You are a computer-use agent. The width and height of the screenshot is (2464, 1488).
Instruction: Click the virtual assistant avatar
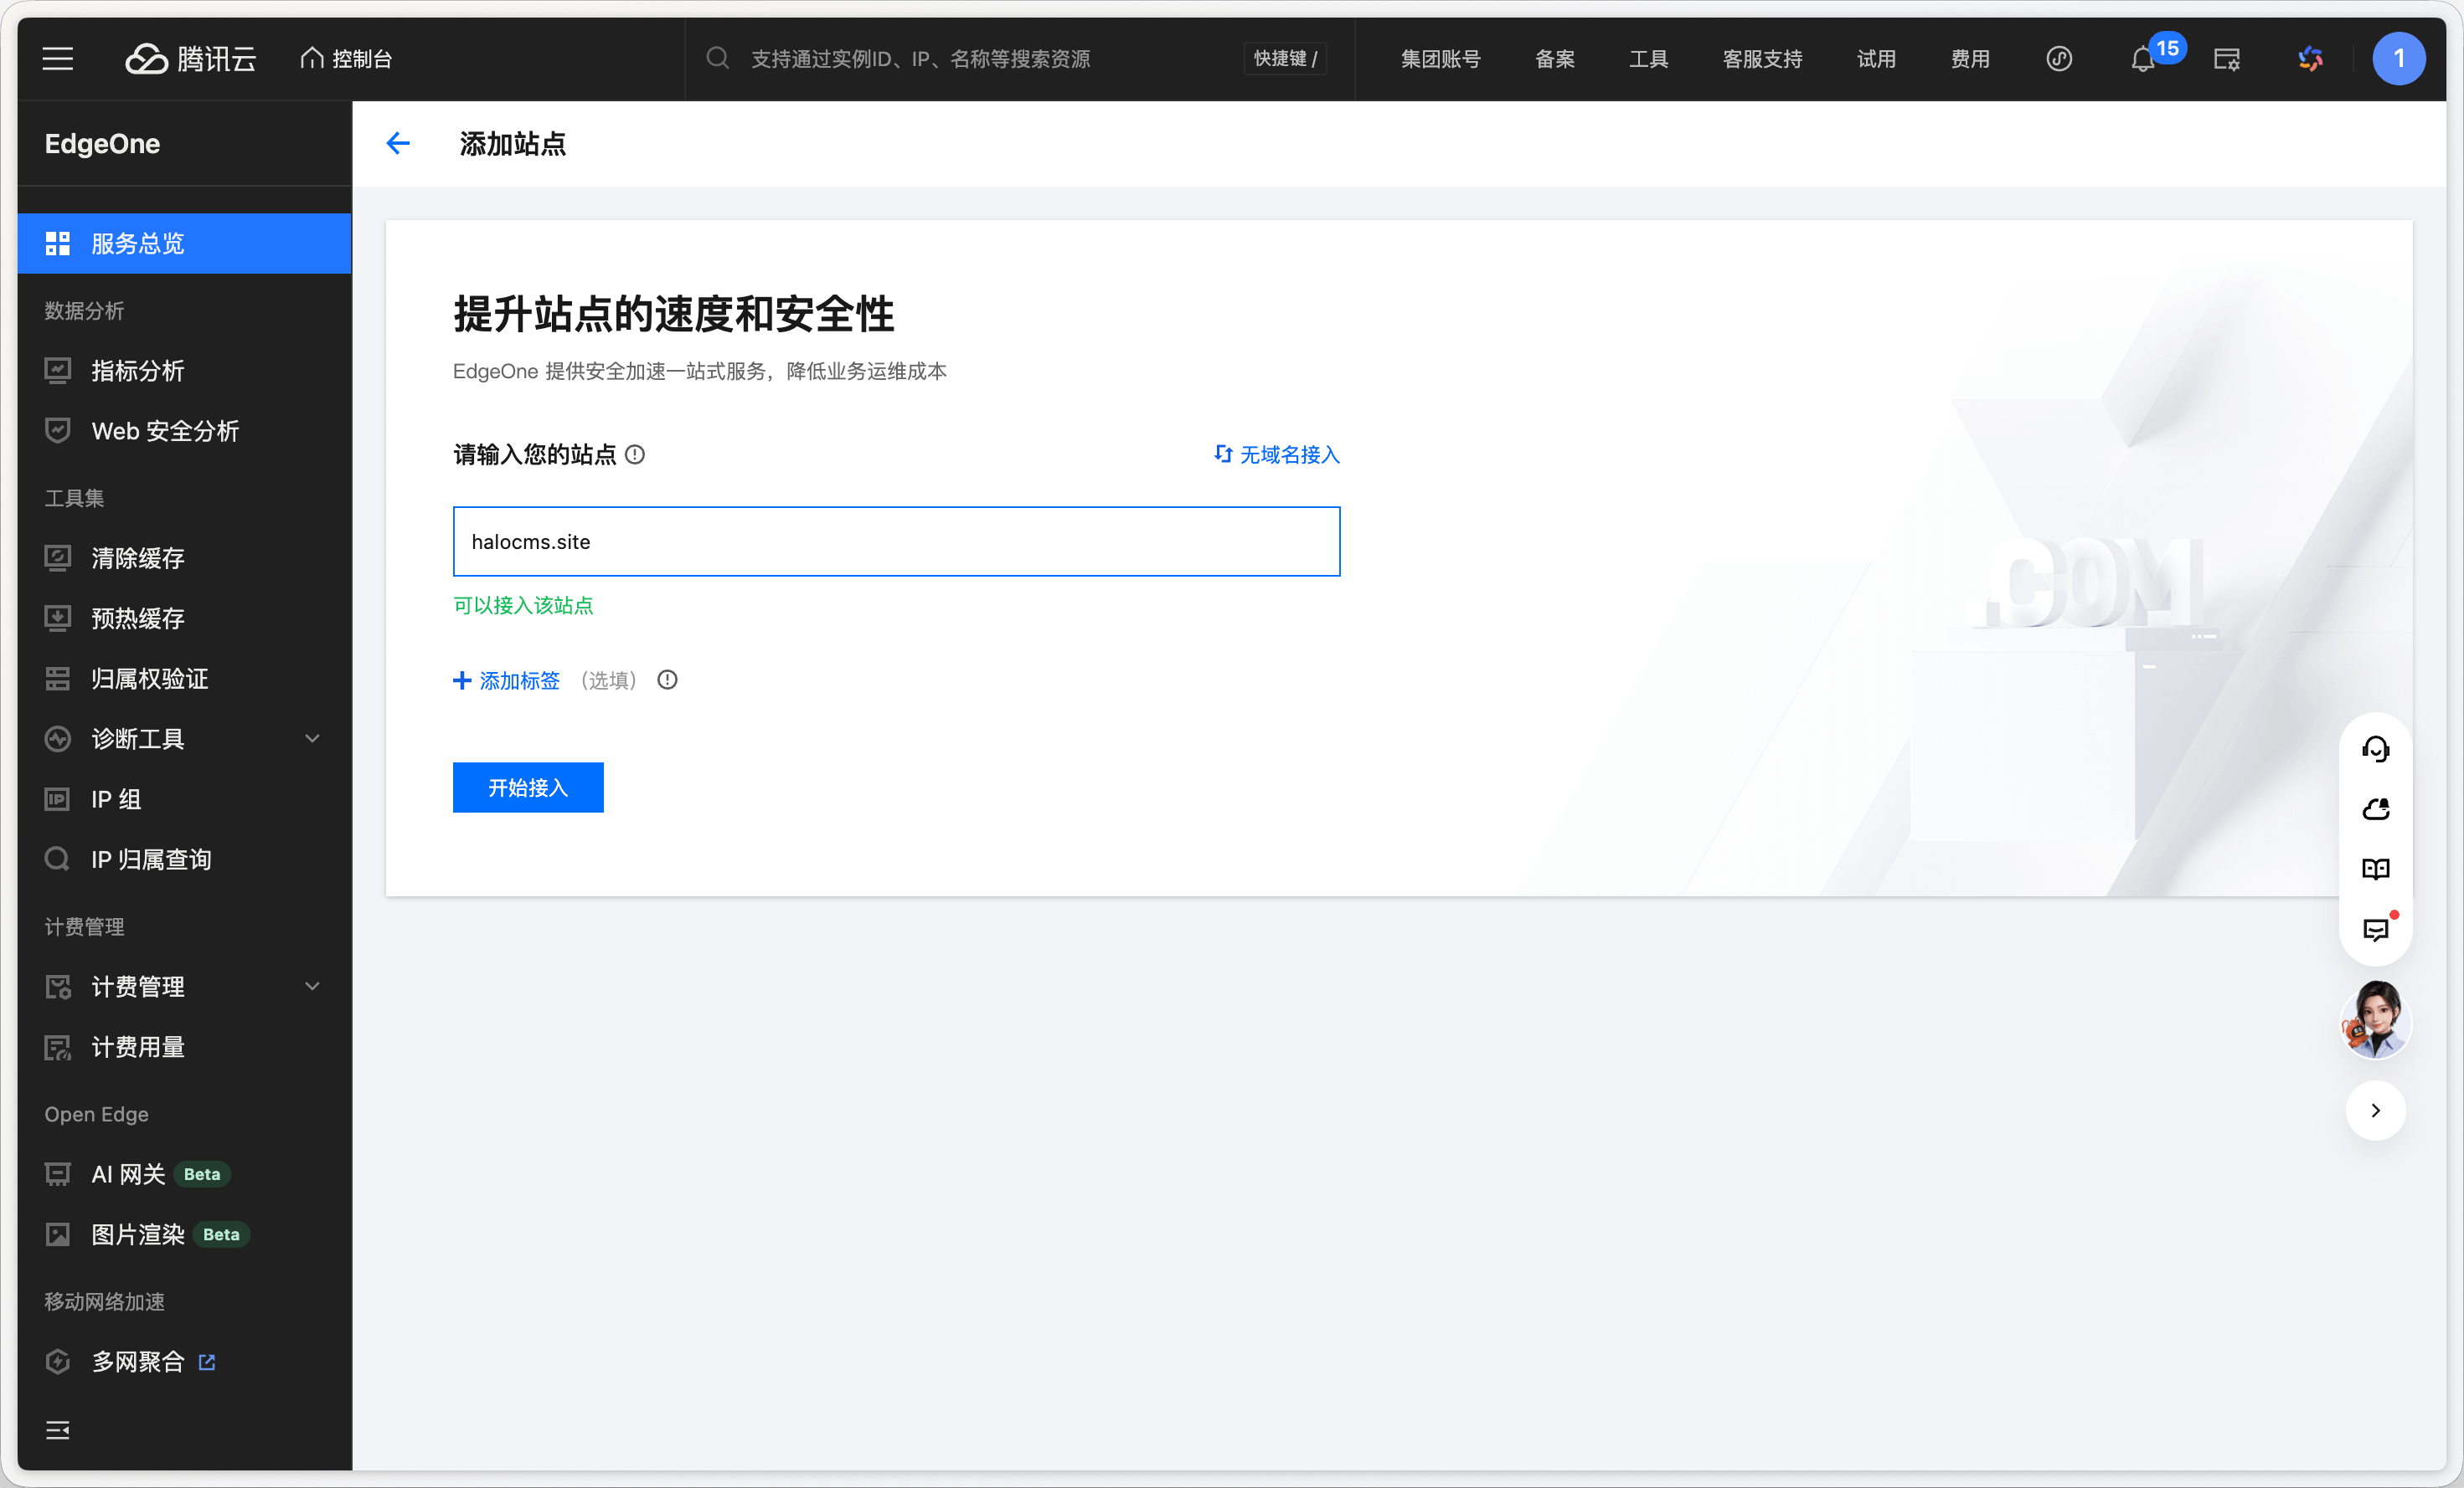[x=2375, y=1019]
